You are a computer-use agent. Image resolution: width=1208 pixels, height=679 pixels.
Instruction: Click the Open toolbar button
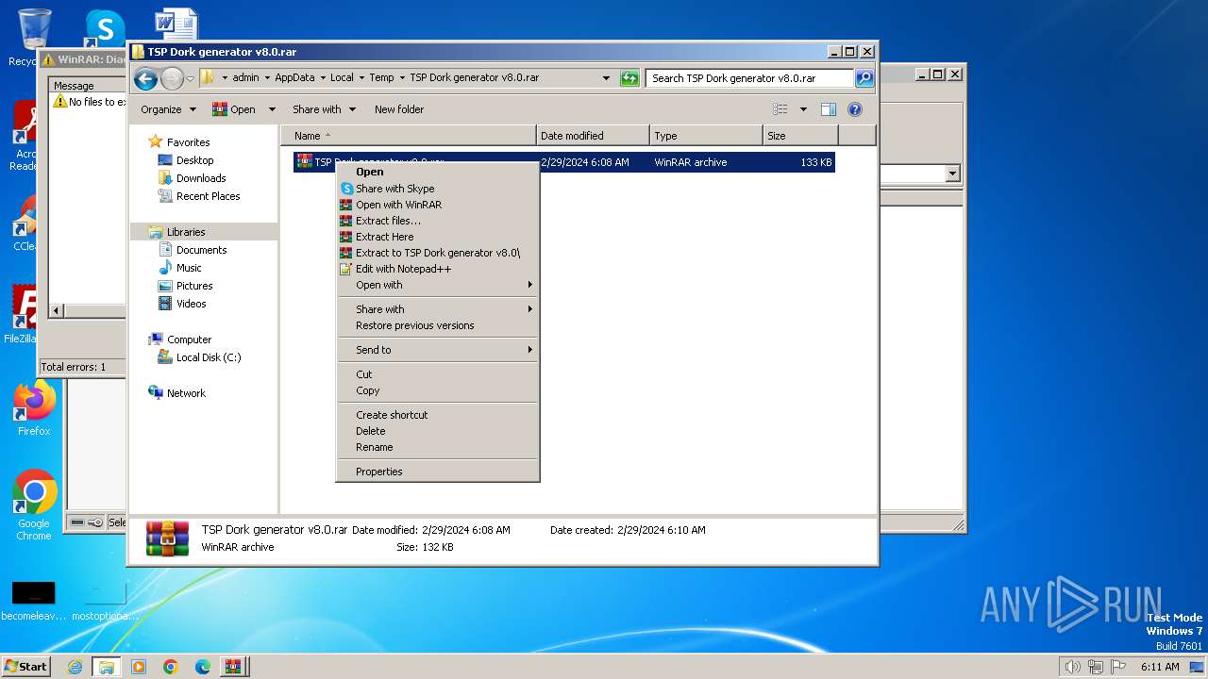[234, 109]
